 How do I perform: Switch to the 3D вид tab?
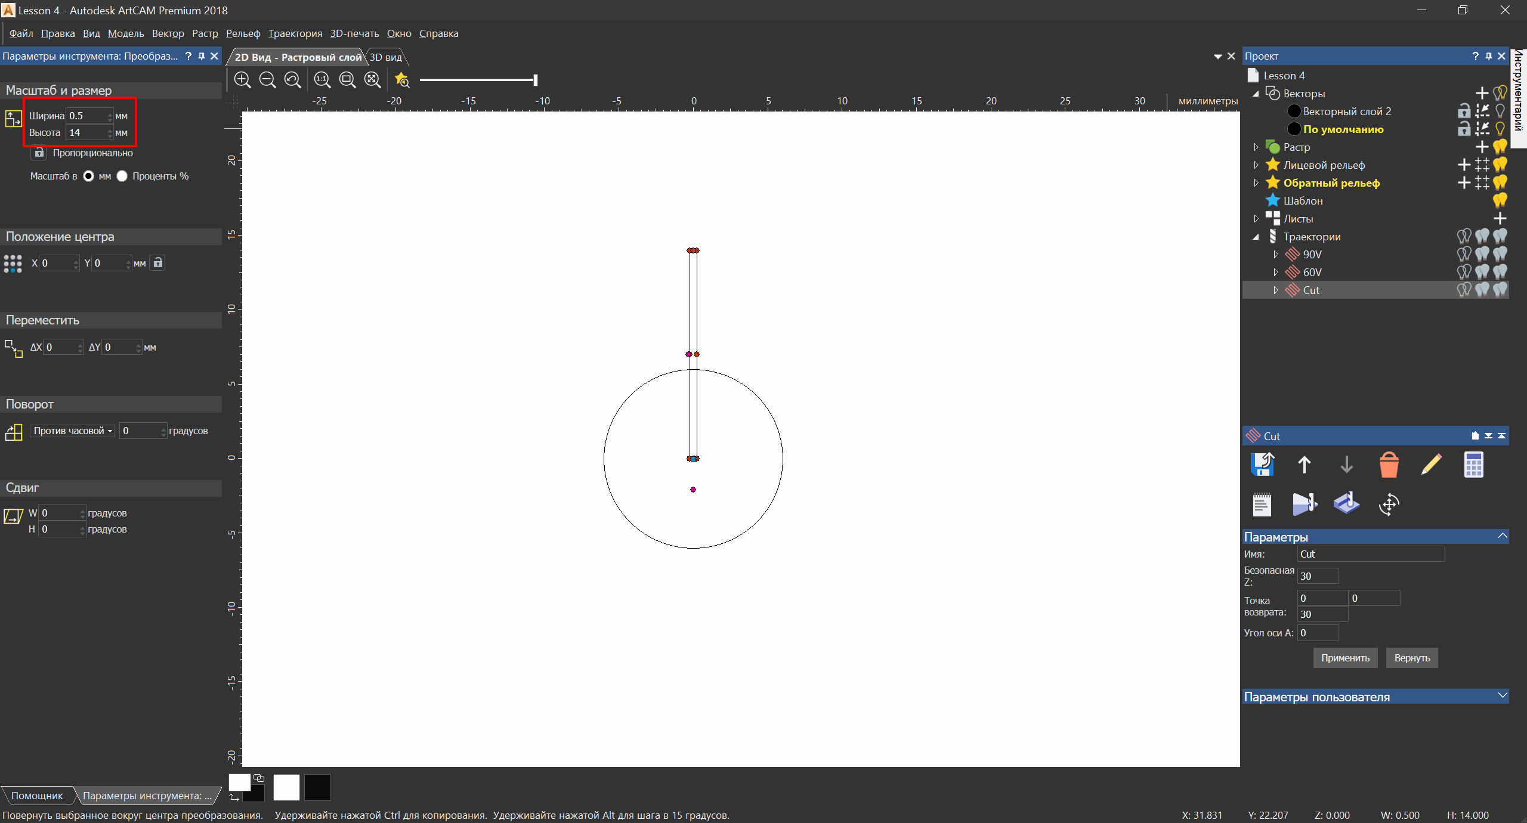tap(386, 57)
